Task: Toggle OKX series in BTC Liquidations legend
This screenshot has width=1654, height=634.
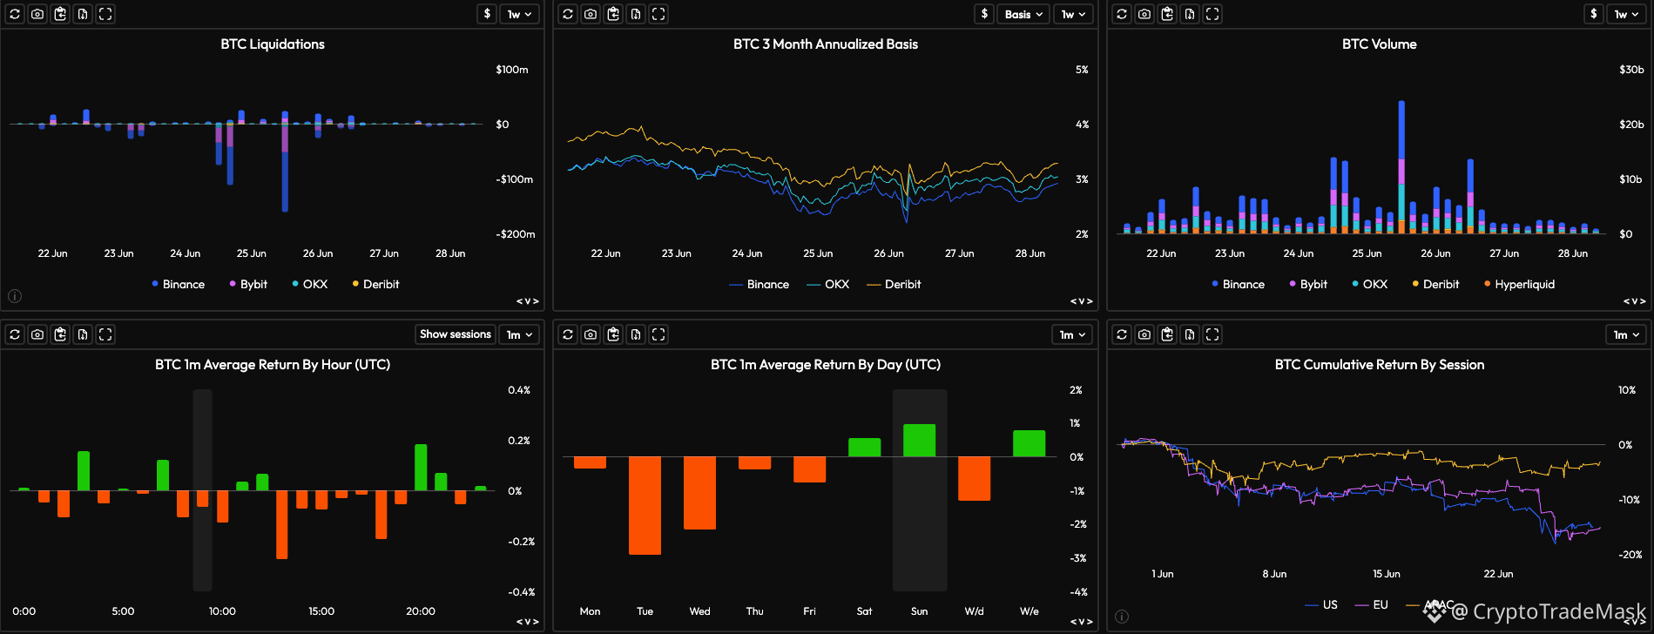Action: coord(310,285)
